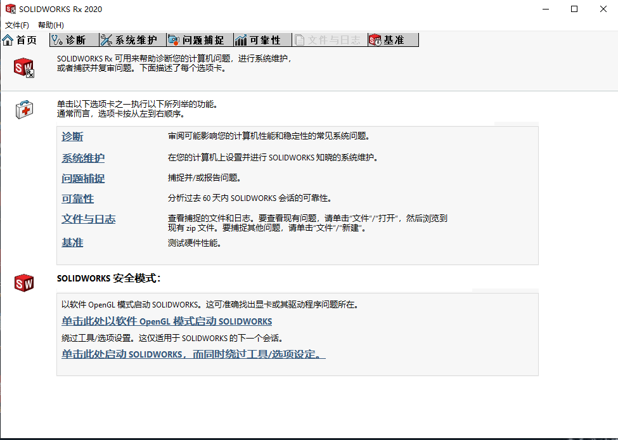Image resolution: width=618 pixels, height=440 pixels.
Task: Click the SOLIDWORKS Rx logo icon in header
Action: 24,68
